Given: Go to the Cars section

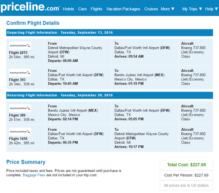Looking at the screenshot, I should click(x=82, y=9).
